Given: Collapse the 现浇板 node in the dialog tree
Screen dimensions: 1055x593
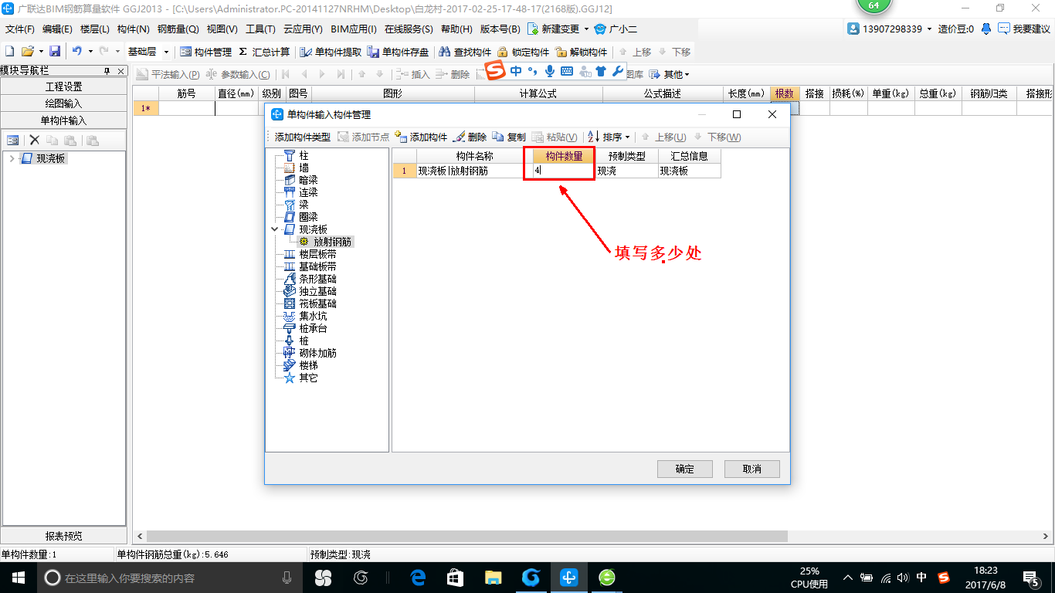Looking at the screenshot, I should pyautogui.click(x=275, y=229).
